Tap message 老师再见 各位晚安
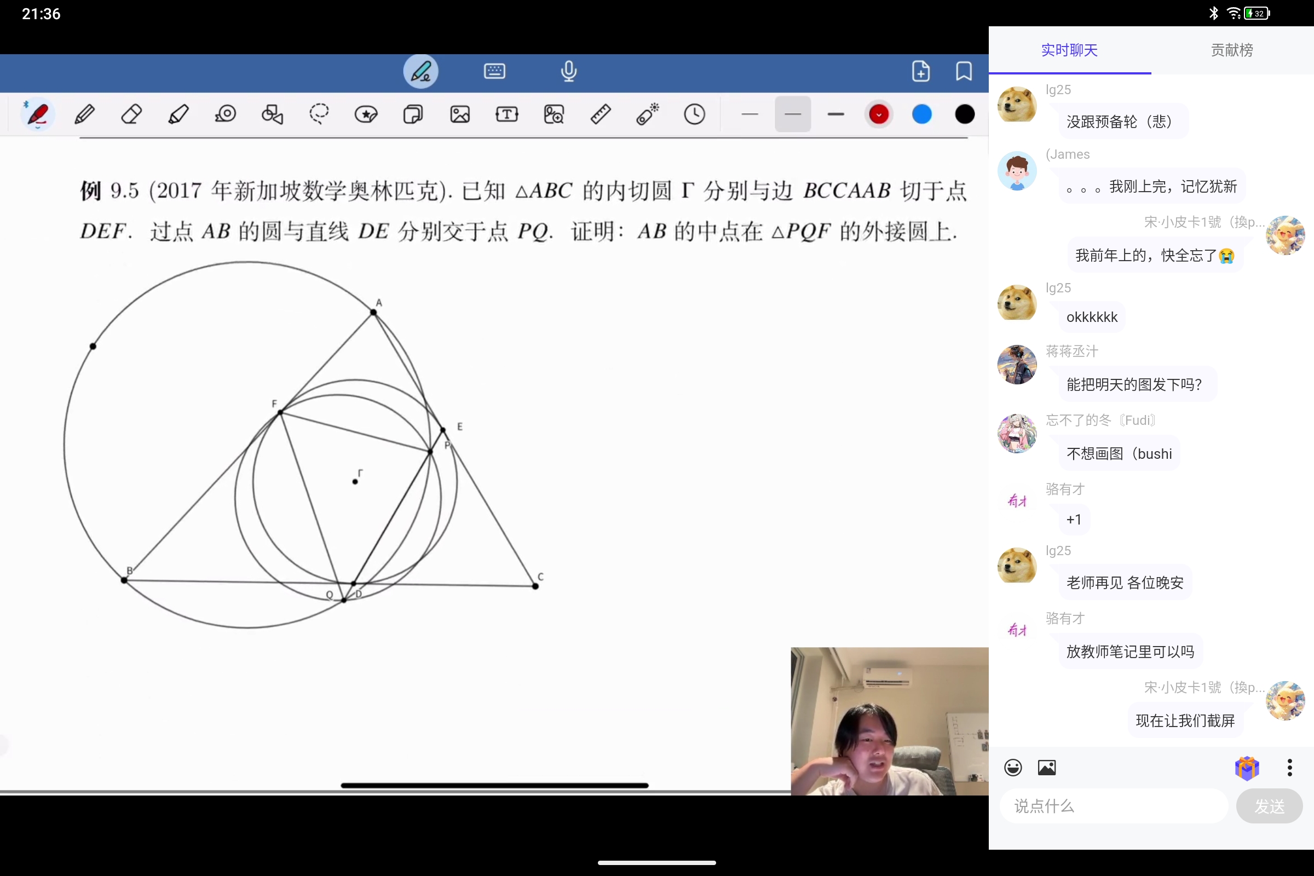The image size is (1314, 876). pos(1125,583)
